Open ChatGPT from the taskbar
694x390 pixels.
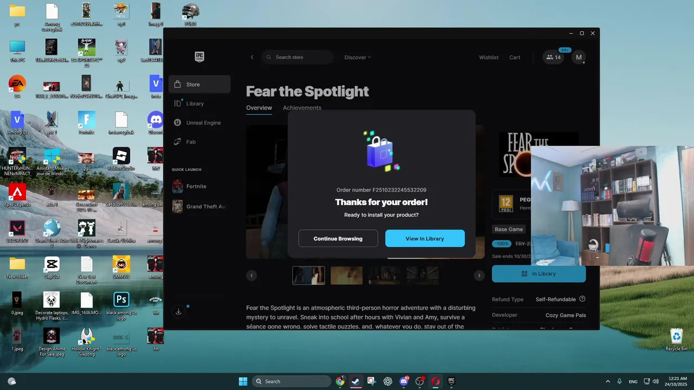(x=388, y=381)
